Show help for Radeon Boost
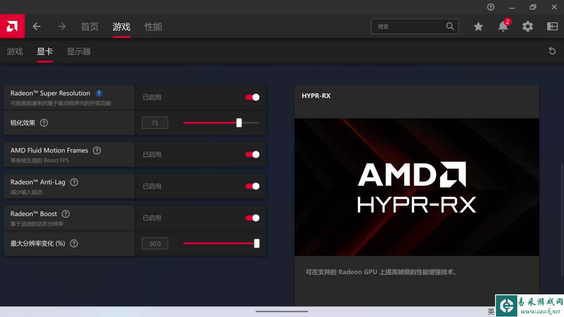This screenshot has height=317, width=564. [66, 214]
